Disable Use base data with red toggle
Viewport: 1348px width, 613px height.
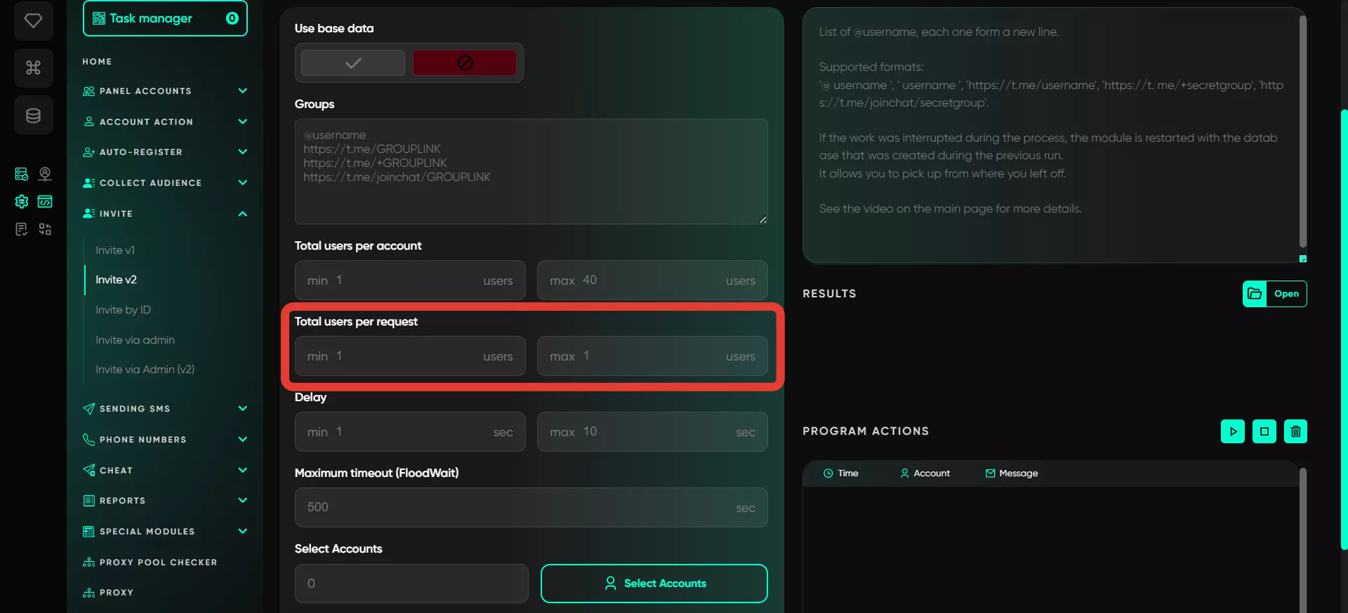(x=465, y=63)
